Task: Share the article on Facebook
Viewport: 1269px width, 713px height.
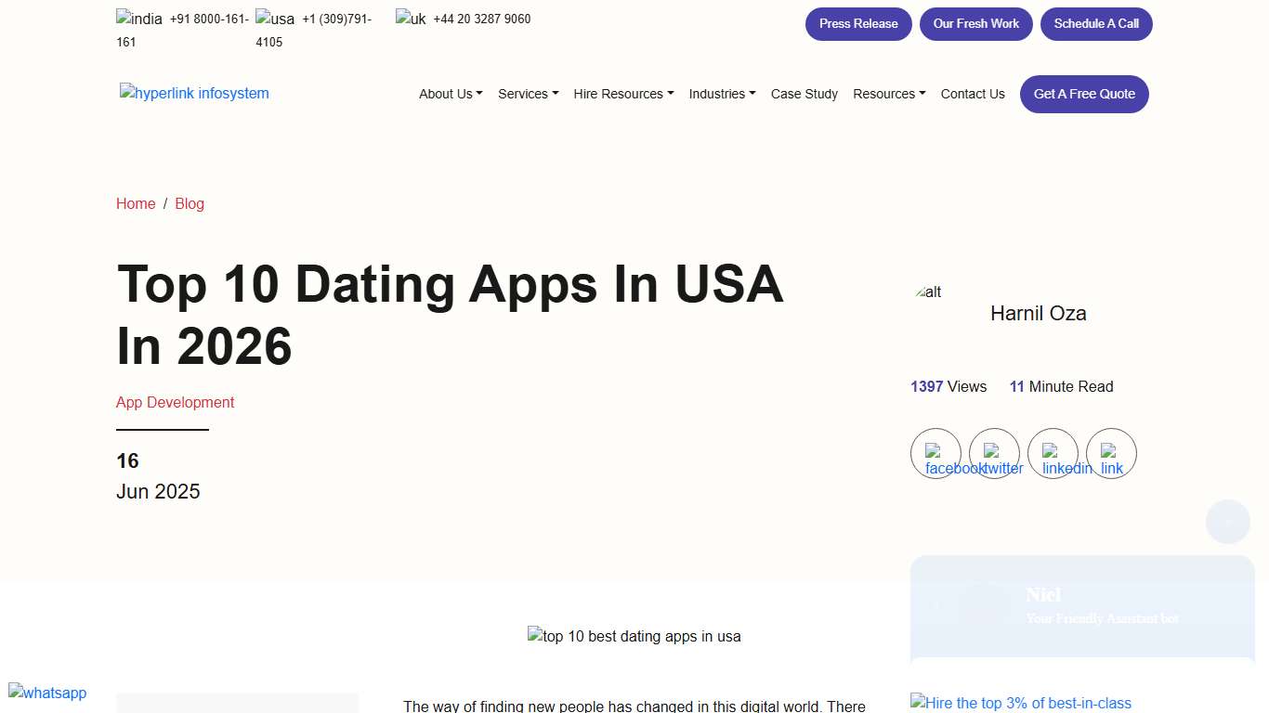Action: click(x=935, y=454)
